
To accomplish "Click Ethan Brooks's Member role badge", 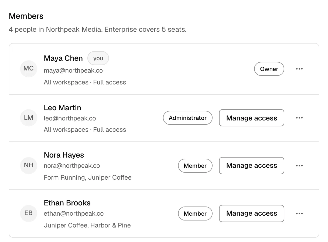I will tap(195, 213).
